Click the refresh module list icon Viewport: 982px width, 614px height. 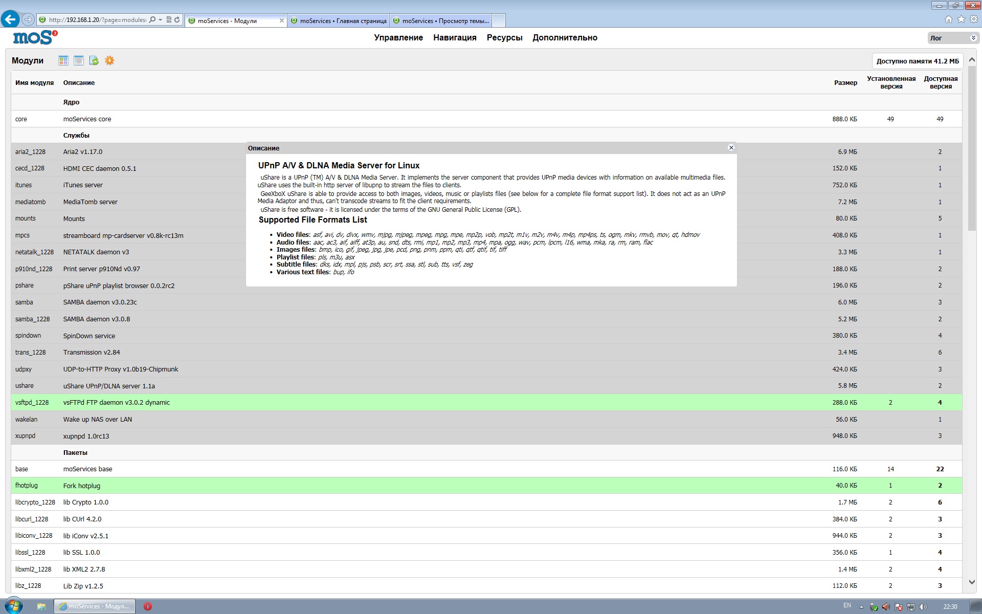(x=94, y=60)
